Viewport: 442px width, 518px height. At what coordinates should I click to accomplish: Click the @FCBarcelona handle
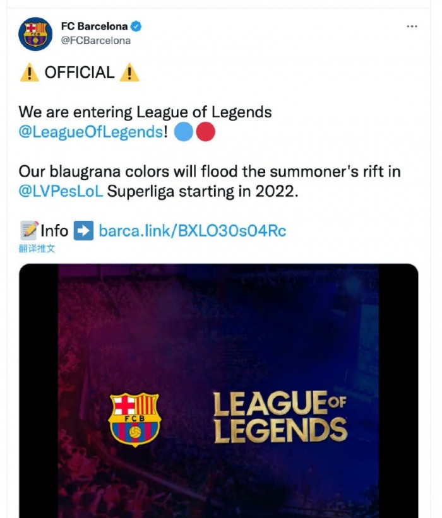tap(95, 40)
